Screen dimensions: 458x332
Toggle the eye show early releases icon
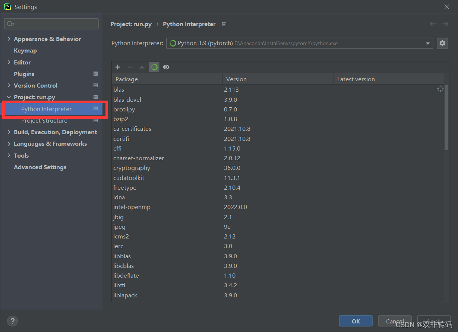click(x=166, y=67)
